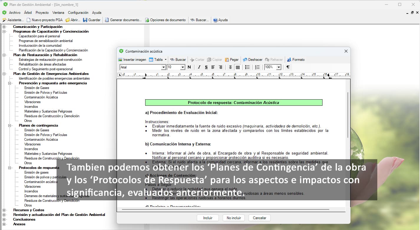Open the Configuración menu

(x=78, y=13)
